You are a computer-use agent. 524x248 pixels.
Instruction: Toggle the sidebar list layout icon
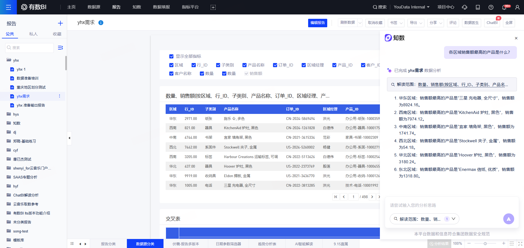click(x=60, y=48)
